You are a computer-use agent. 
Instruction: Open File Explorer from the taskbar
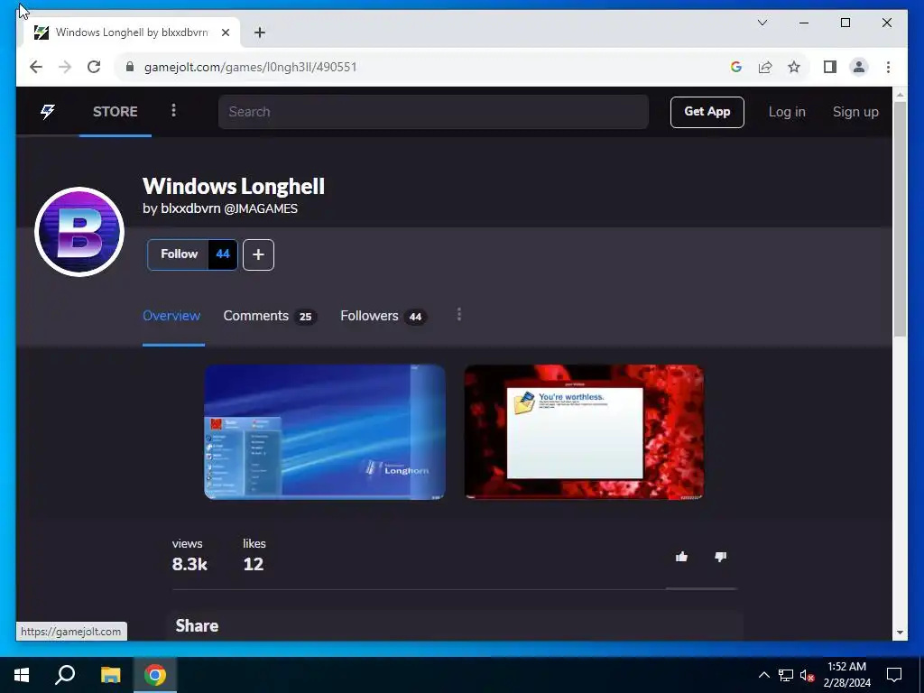[x=110, y=675]
